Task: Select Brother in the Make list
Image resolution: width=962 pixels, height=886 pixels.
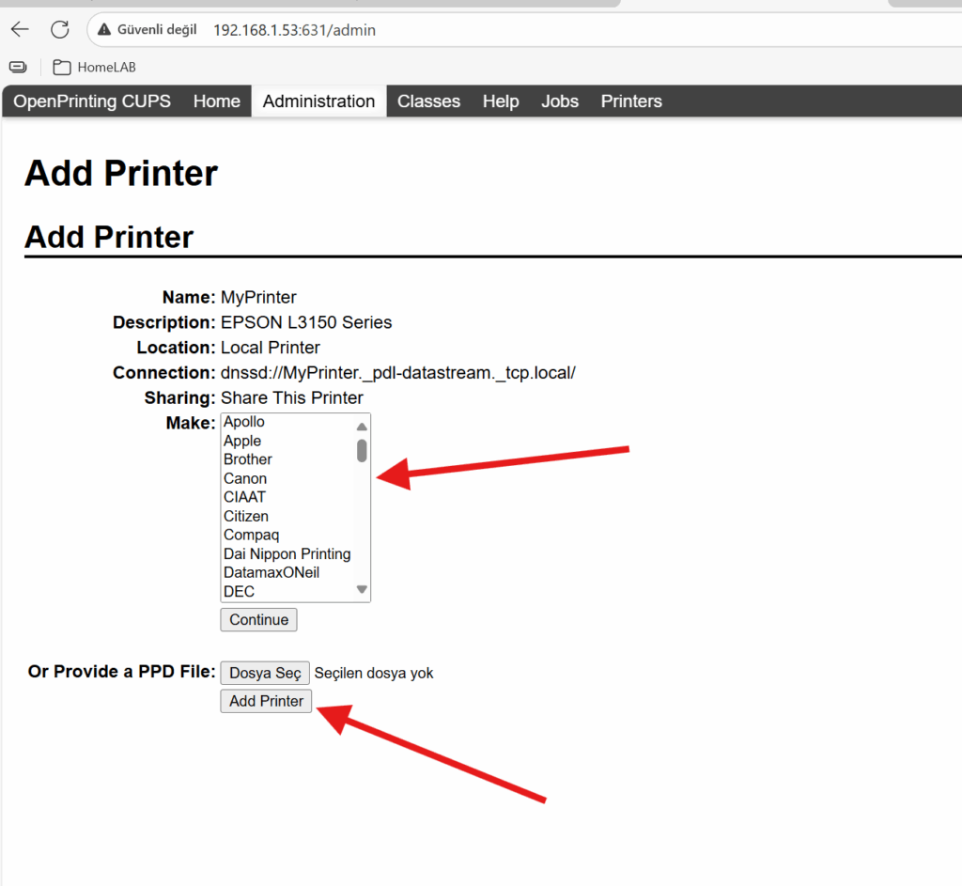Action: pos(248,459)
